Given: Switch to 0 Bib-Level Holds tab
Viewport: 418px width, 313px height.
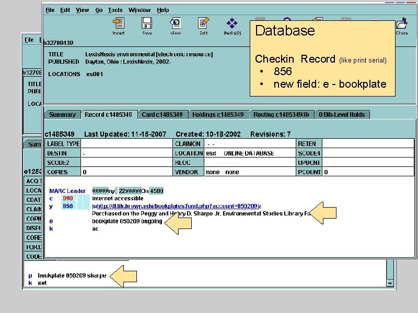Looking at the screenshot, I should [342, 115].
